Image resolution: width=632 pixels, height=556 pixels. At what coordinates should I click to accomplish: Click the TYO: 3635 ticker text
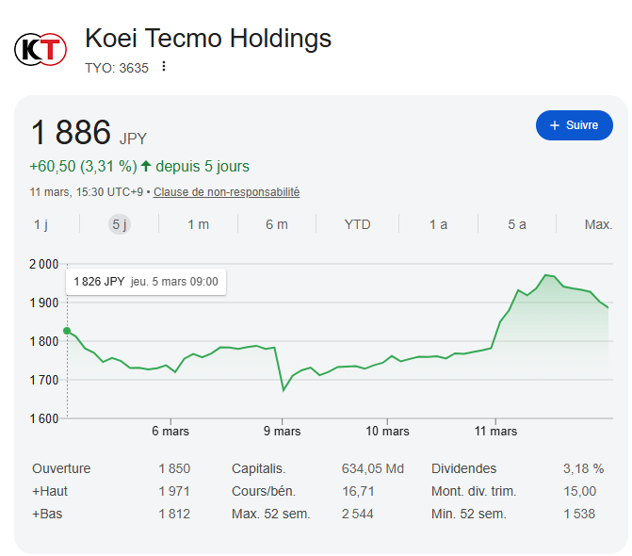117,68
